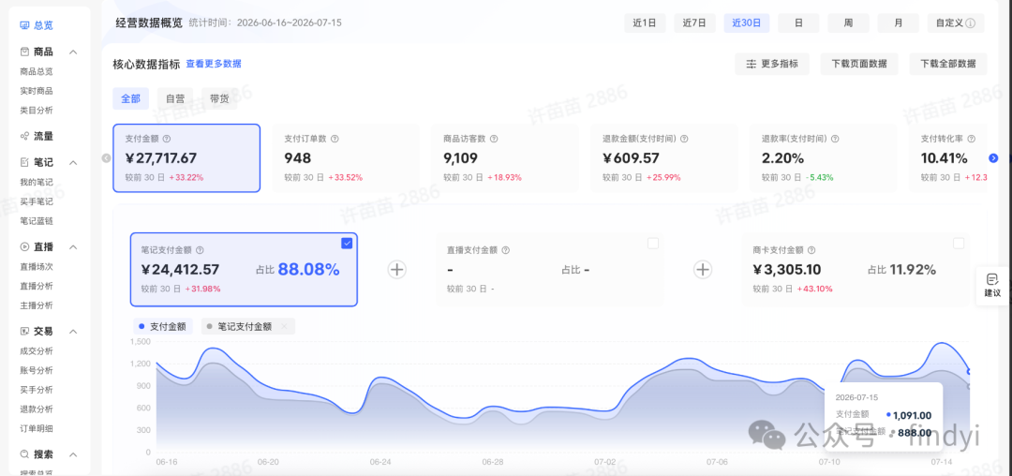Screen dimensions: 1012x476
Task: Open 直播场次 in the sidebar
Action: point(37,266)
